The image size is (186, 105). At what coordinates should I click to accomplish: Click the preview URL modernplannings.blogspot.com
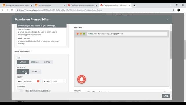(106, 34)
